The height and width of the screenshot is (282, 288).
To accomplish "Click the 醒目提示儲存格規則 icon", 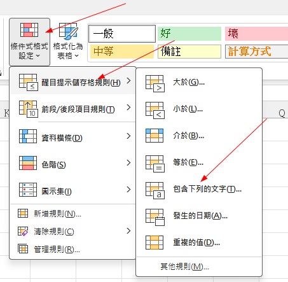I will click(29, 82).
